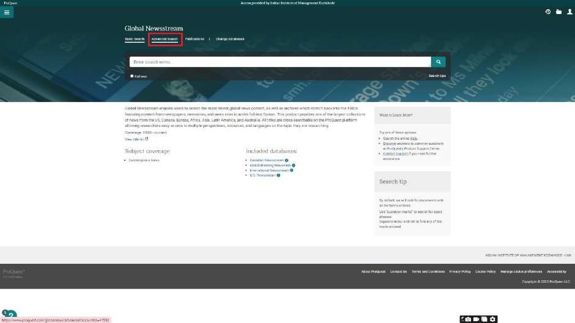
Task: Click in the Enter search terms field
Action: click(280, 62)
